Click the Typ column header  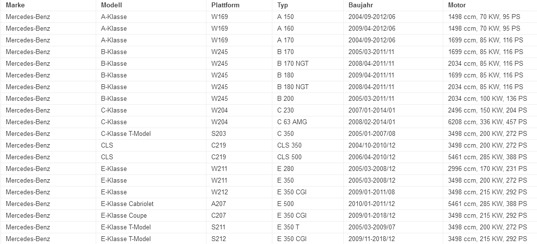(283, 5)
